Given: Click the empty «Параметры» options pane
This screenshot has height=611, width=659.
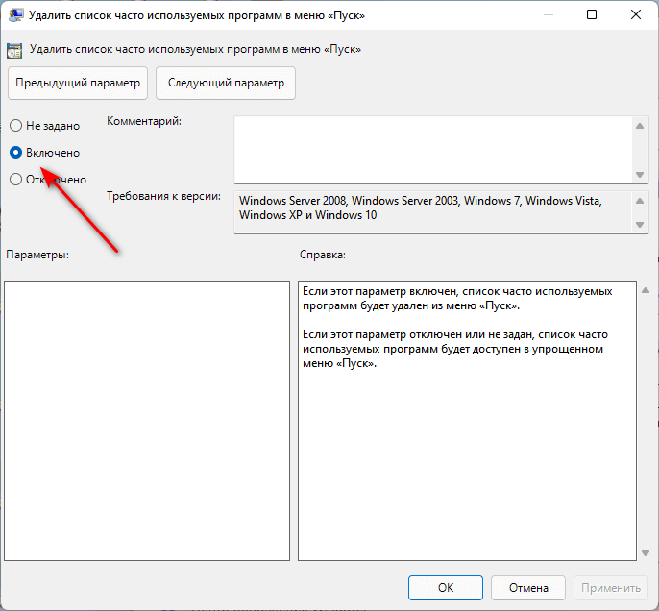Looking at the screenshot, I should click(x=147, y=421).
